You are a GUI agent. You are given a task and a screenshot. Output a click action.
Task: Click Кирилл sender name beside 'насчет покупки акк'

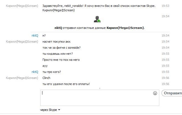pos(22,42)
